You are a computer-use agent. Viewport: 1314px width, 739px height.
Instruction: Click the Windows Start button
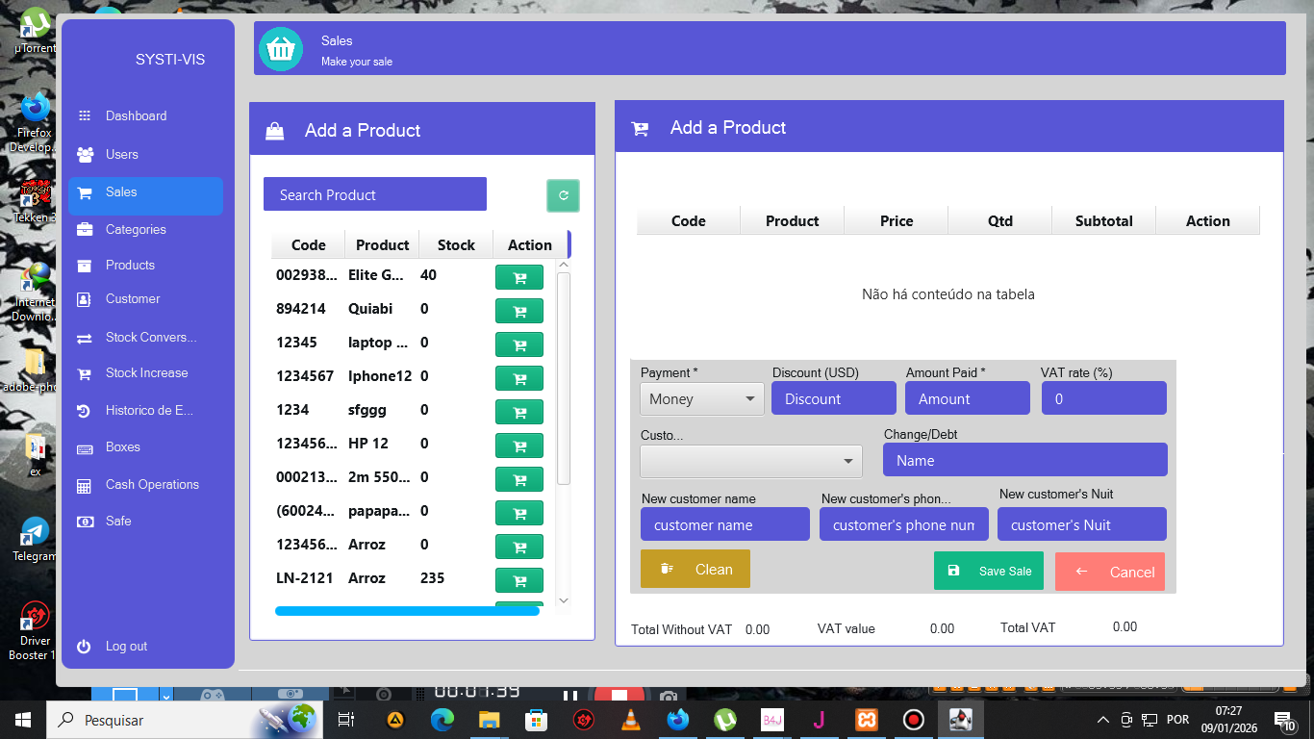[x=22, y=720]
